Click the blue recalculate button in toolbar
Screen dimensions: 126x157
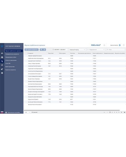pyautogui.click(x=31, y=50)
